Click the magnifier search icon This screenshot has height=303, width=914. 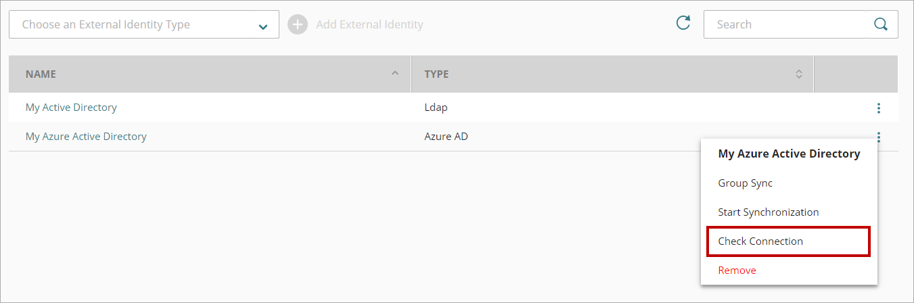(881, 24)
